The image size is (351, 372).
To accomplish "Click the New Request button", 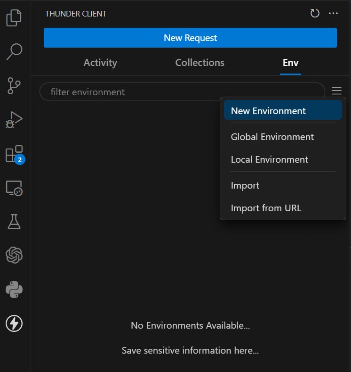I will click(x=190, y=38).
